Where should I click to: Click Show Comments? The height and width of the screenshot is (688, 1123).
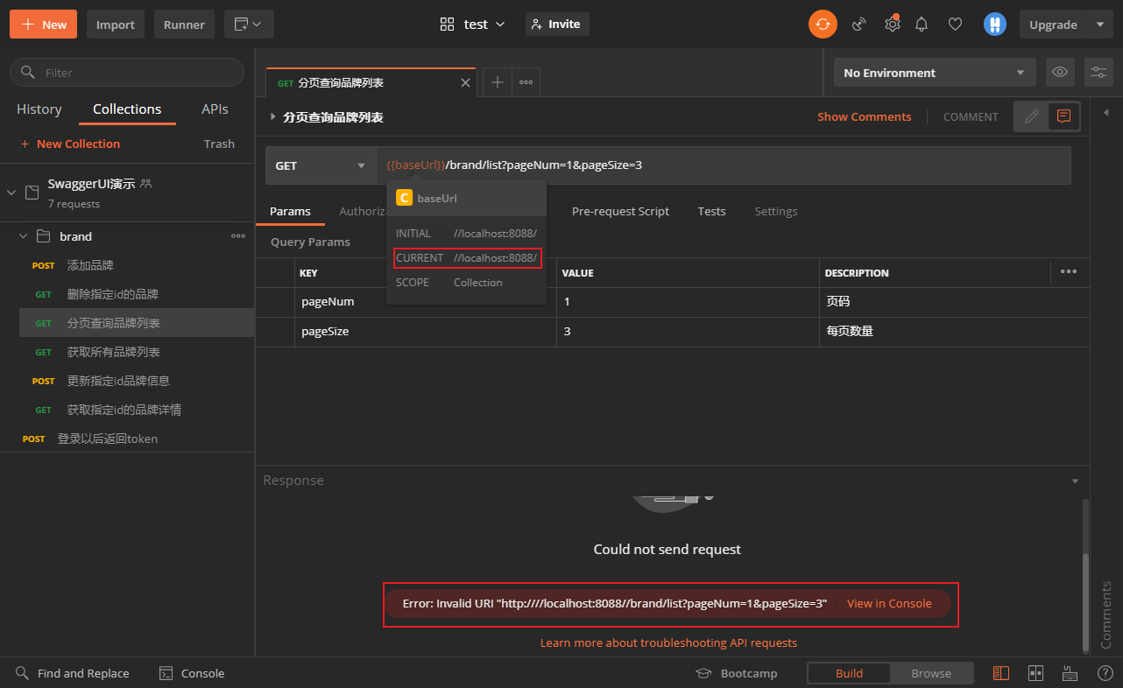(864, 116)
